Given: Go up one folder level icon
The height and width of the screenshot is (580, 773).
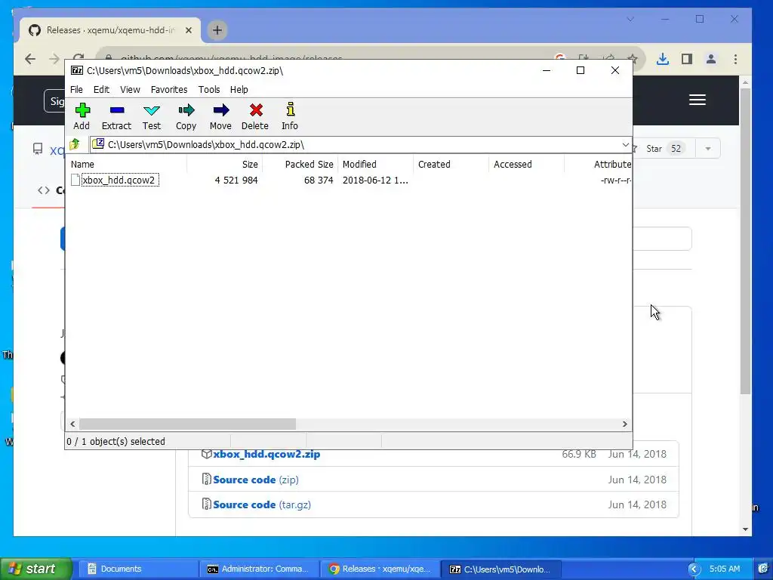Looking at the screenshot, I should 75,144.
